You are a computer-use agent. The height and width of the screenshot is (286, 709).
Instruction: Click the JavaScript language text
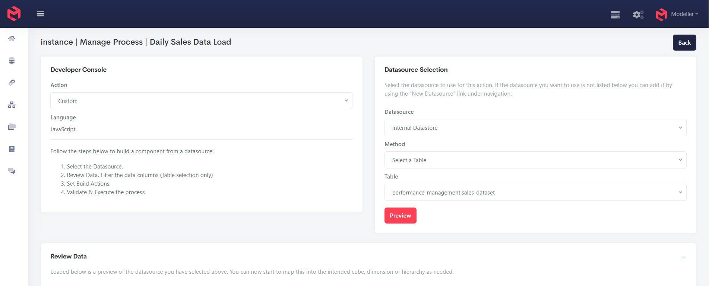click(x=63, y=129)
